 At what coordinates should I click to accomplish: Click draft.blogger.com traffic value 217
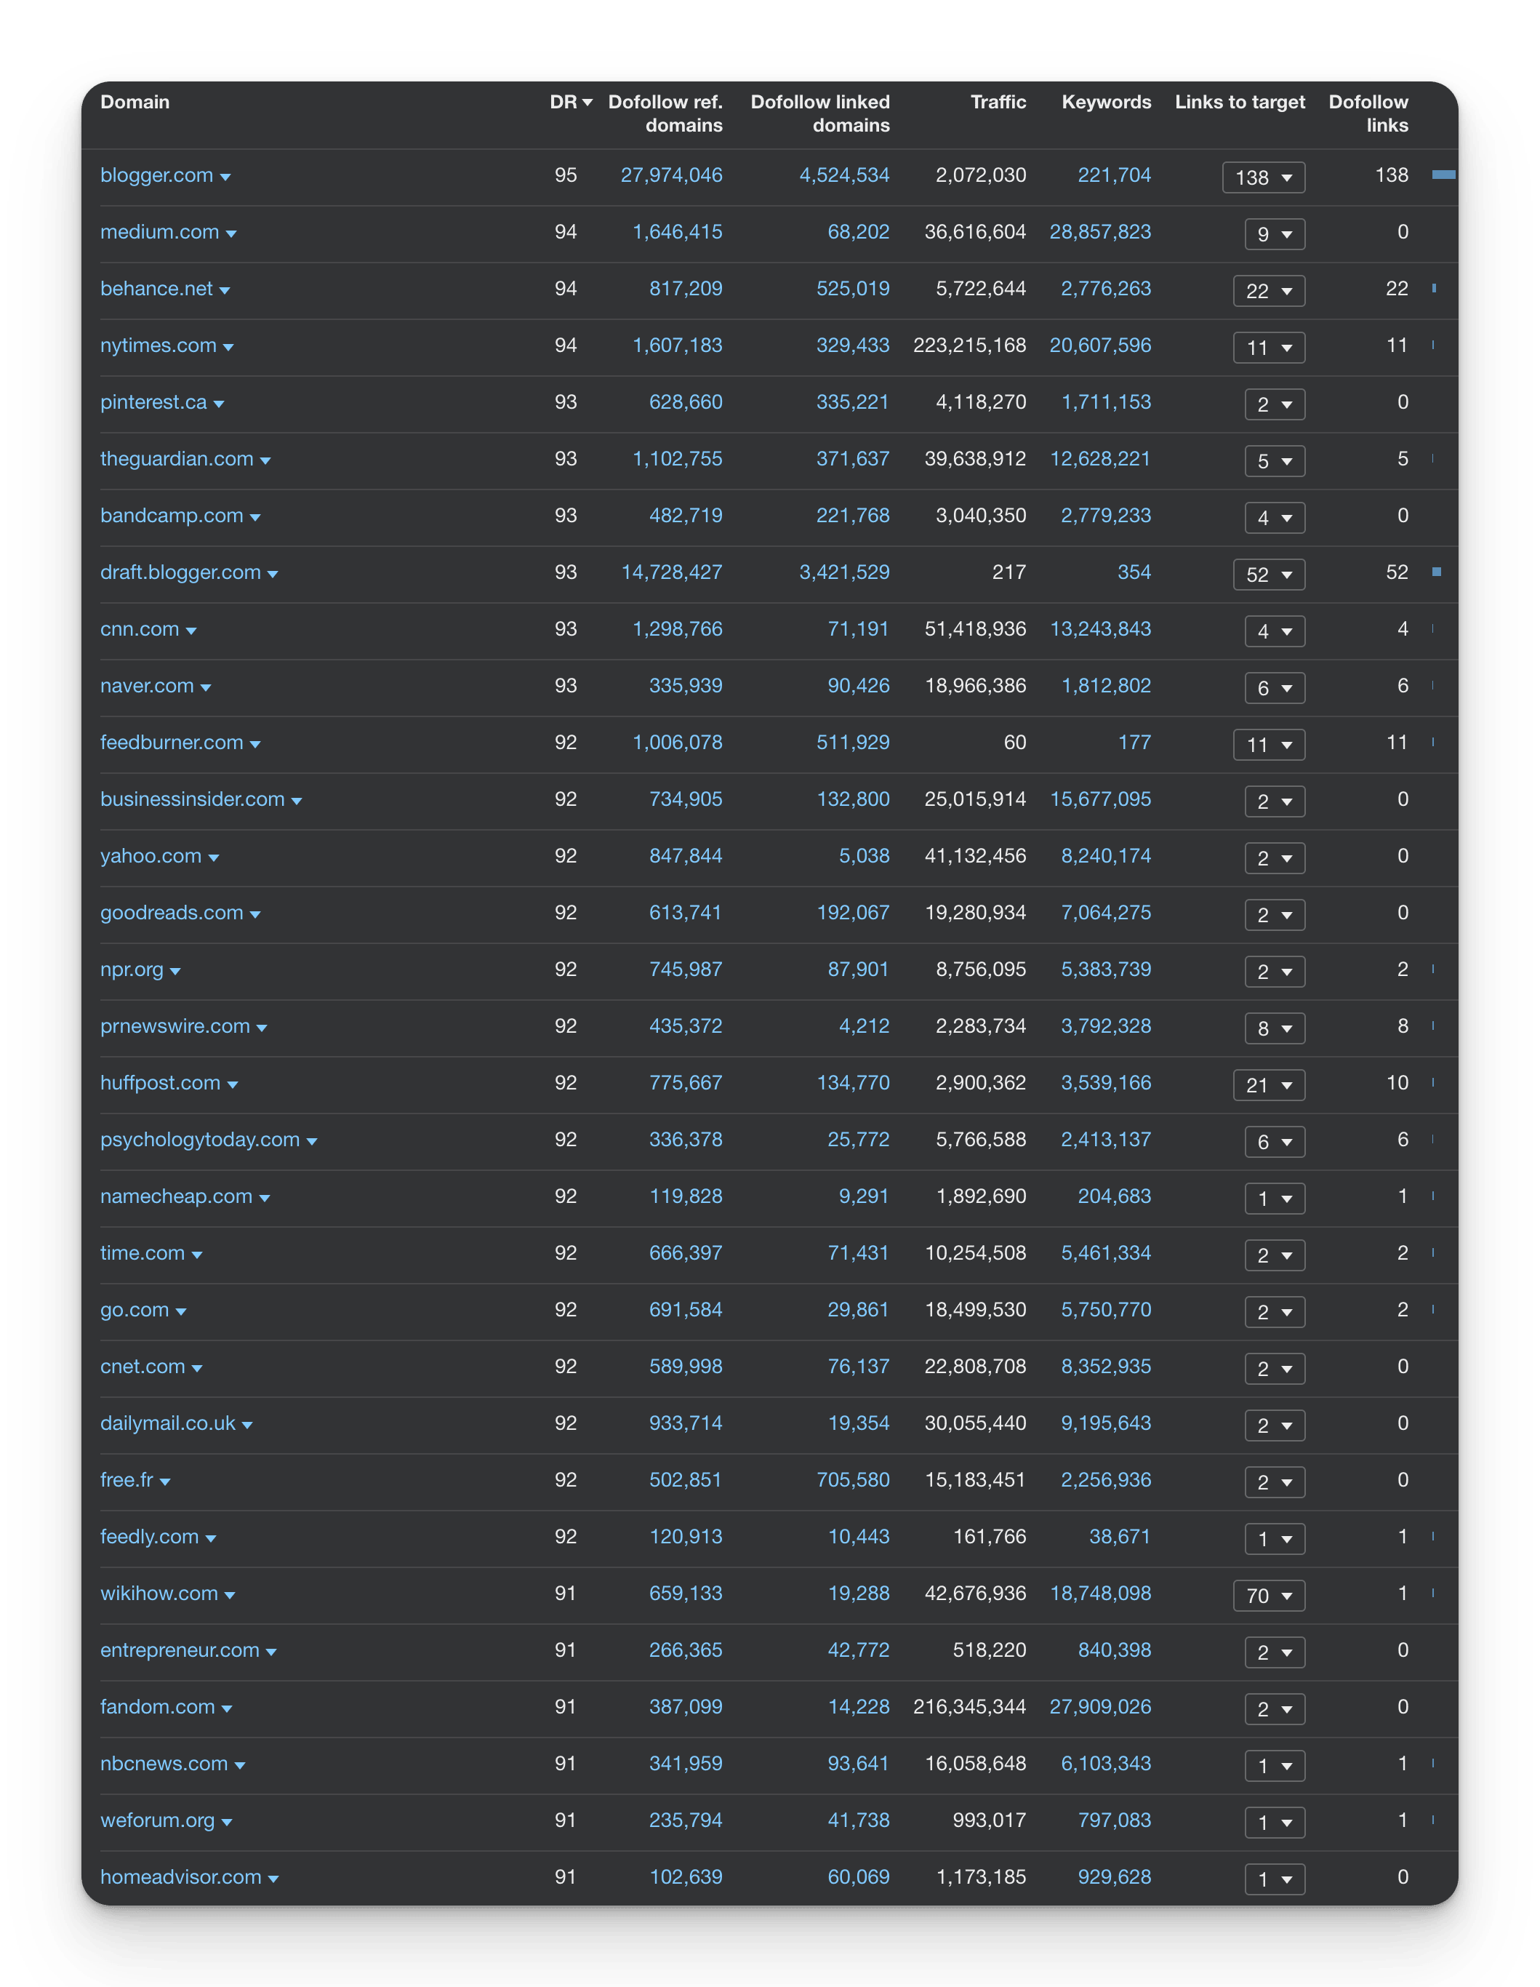click(1008, 572)
